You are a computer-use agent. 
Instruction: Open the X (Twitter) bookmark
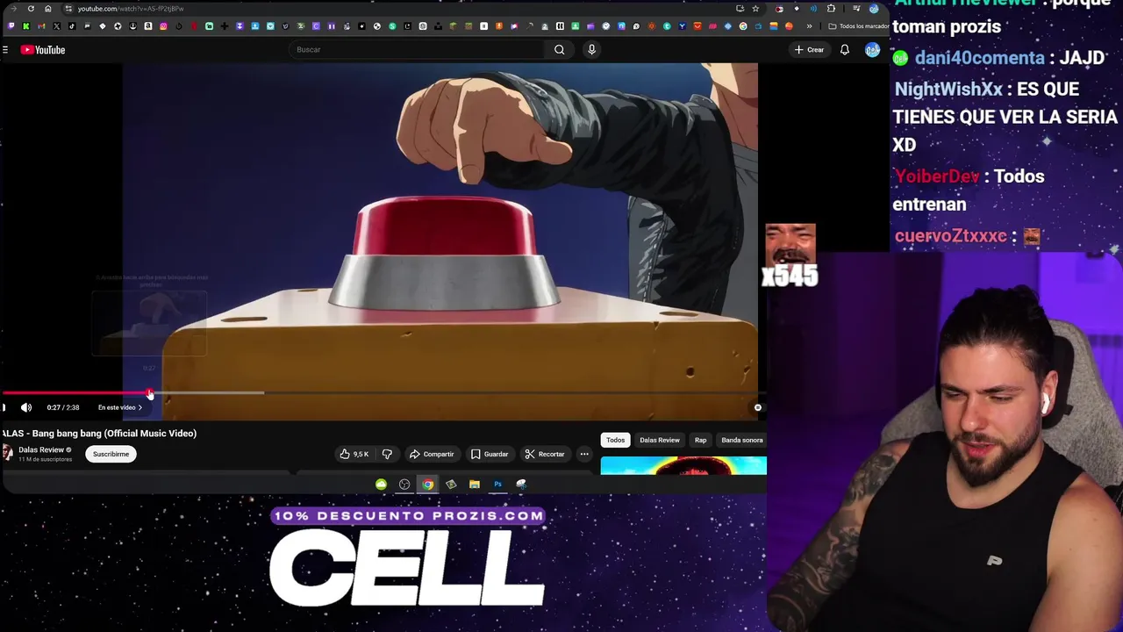click(x=56, y=26)
